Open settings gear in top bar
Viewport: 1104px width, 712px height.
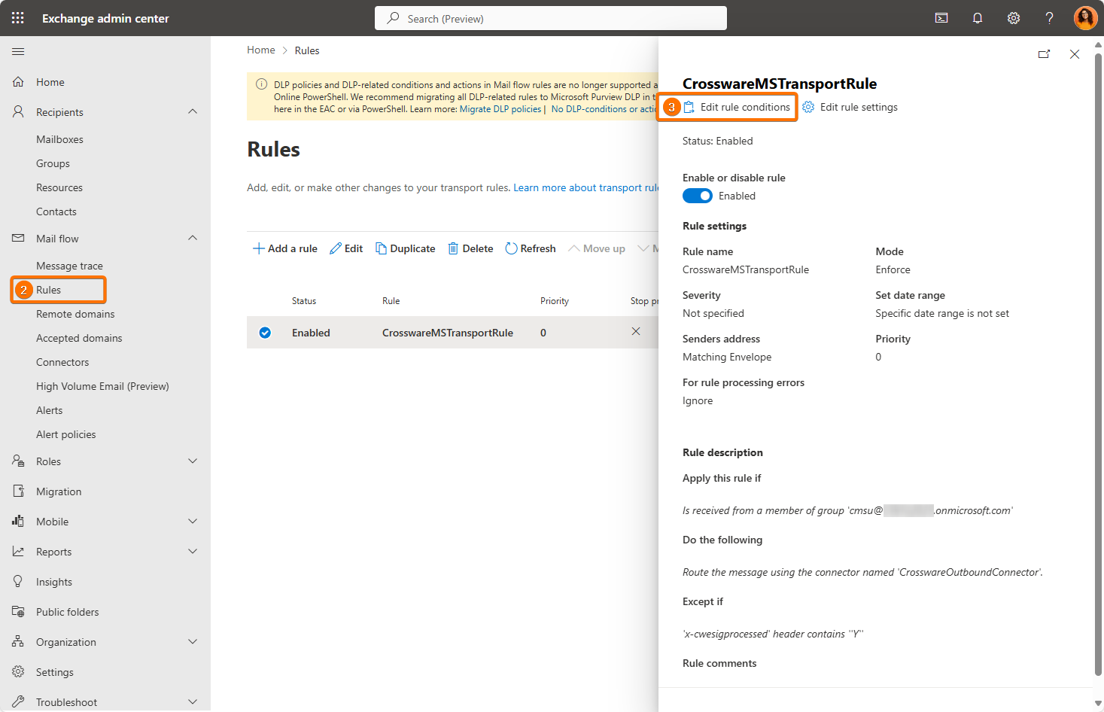coord(1014,18)
